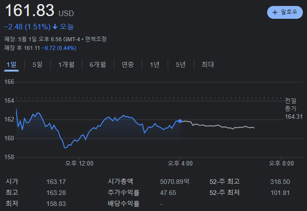Viewport: 307px width, 211px height.
Task: Select the 최대 max range tab
Action: tap(208, 65)
